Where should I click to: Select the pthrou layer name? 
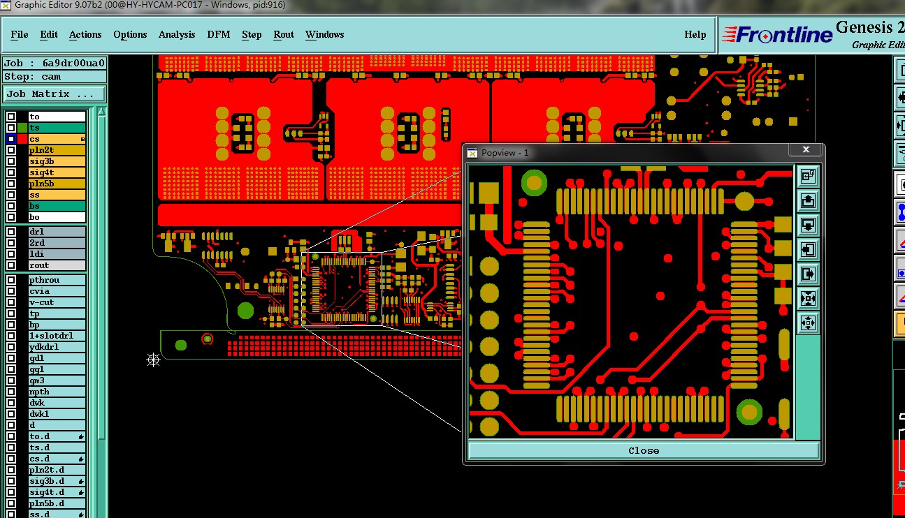point(57,280)
